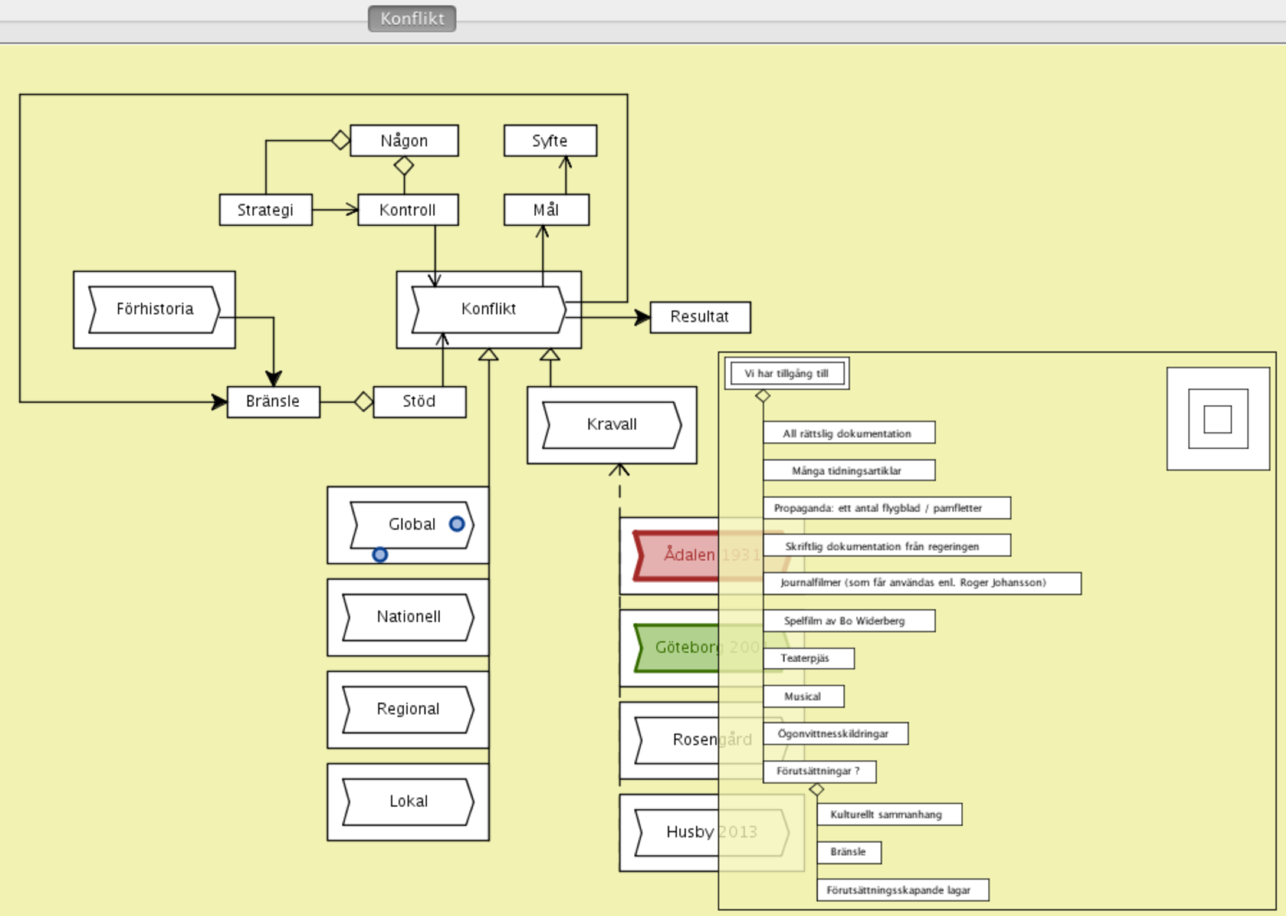Click nested squares thumbnail in panel corner
The width and height of the screenshot is (1286, 916).
1218,418
